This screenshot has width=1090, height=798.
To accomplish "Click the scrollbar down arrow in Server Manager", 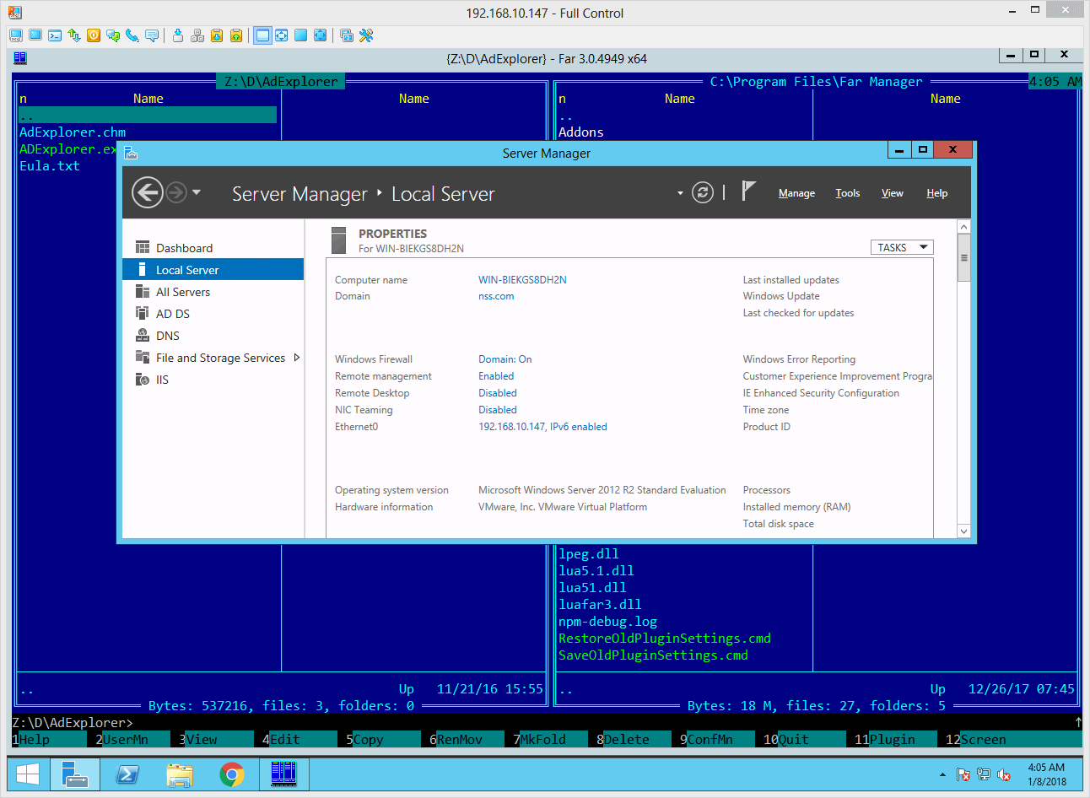I will point(963,531).
